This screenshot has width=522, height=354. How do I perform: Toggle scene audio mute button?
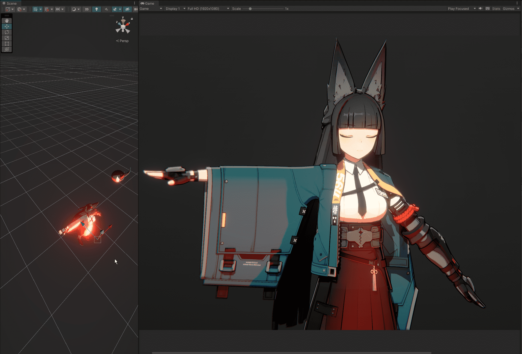[x=106, y=9]
